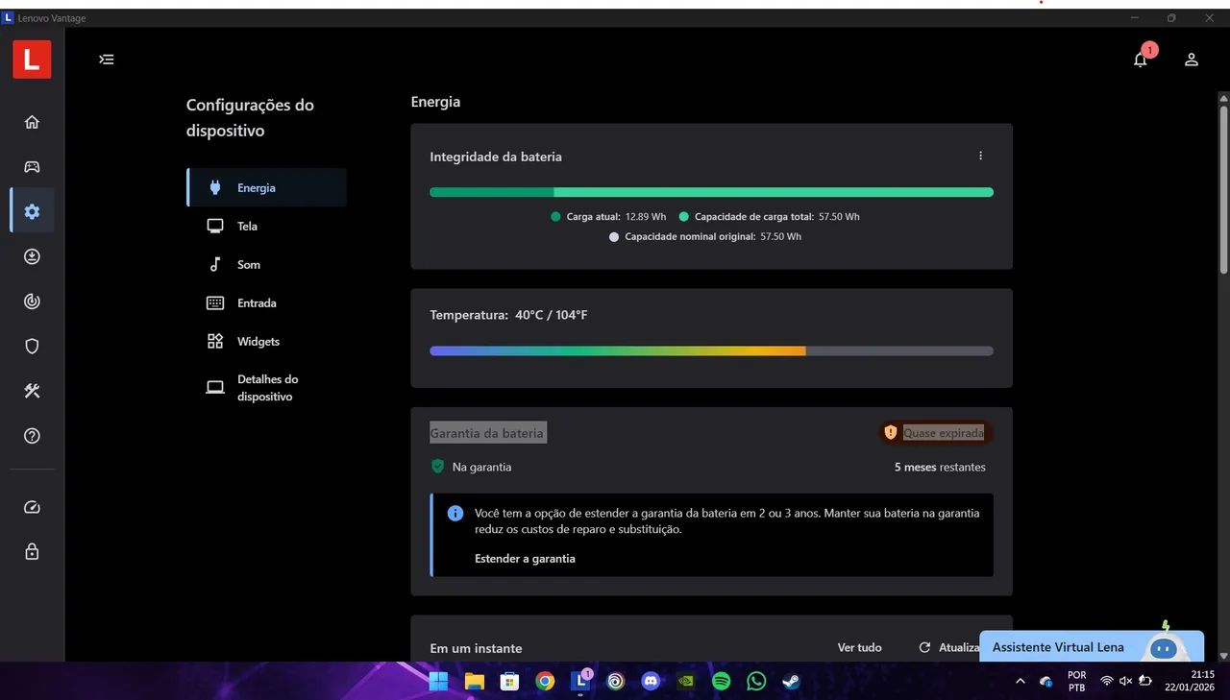Click the battery integrity charge bar
Image resolution: width=1230 pixels, height=700 pixels.
[711, 192]
